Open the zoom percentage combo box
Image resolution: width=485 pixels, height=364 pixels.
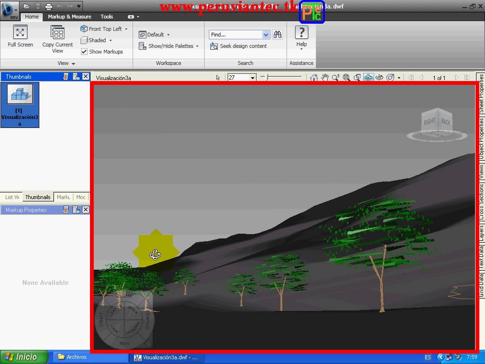coord(242,78)
